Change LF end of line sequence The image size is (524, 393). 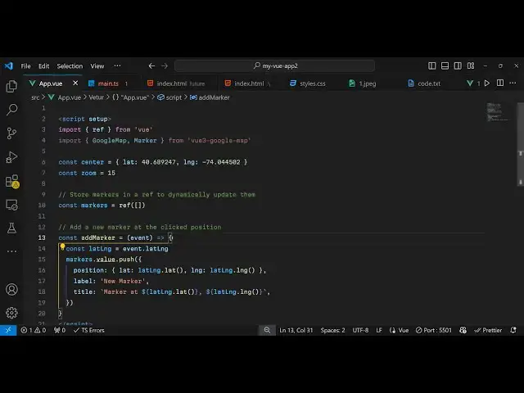click(x=379, y=330)
